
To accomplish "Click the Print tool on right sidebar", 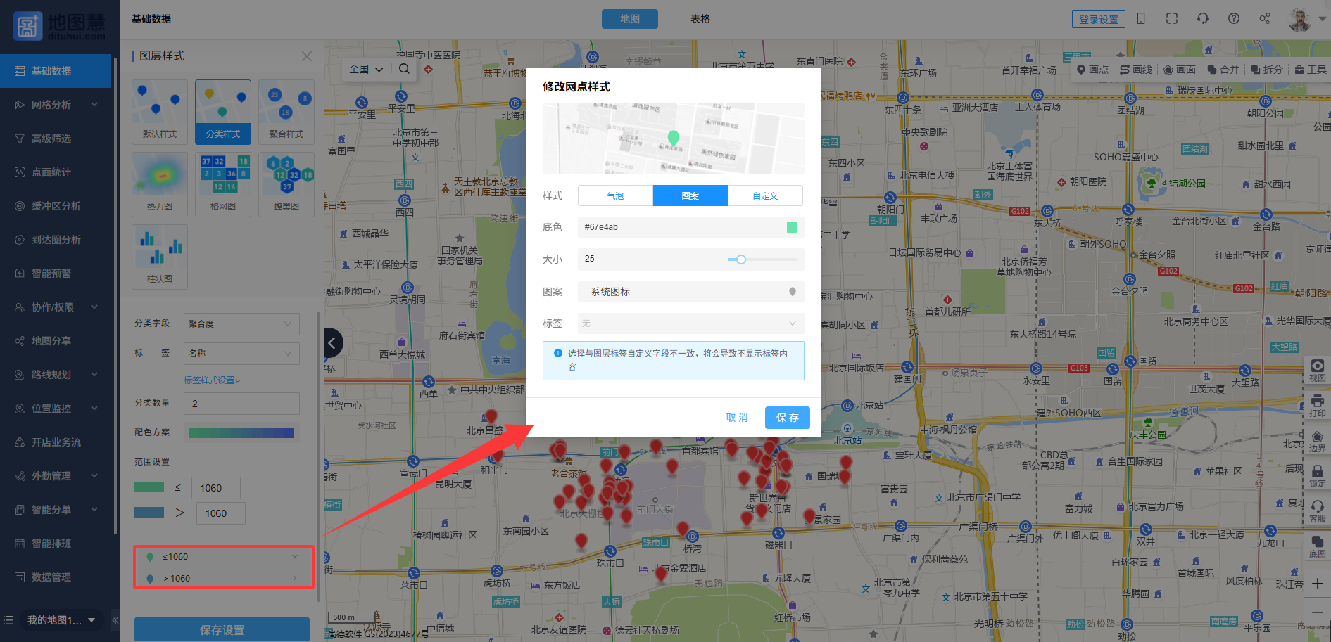I will click(x=1317, y=405).
